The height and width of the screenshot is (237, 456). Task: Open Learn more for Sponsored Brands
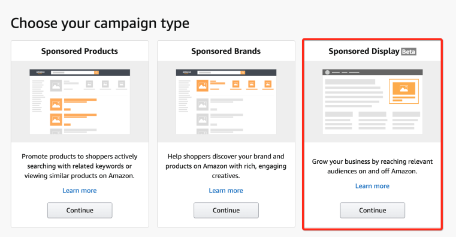(226, 190)
